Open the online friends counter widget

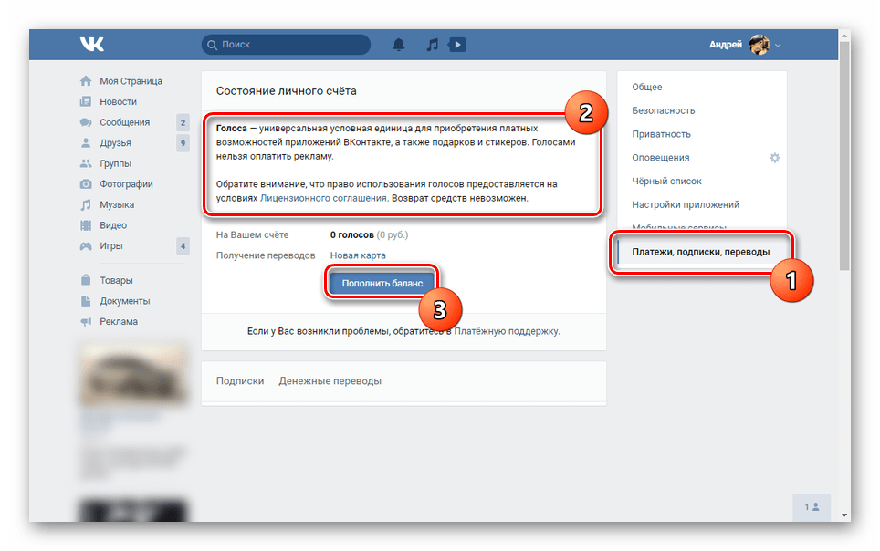[812, 507]
